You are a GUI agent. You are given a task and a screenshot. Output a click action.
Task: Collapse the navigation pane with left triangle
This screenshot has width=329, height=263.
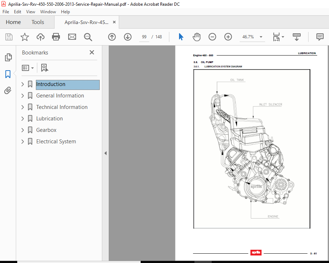[105, 153]
